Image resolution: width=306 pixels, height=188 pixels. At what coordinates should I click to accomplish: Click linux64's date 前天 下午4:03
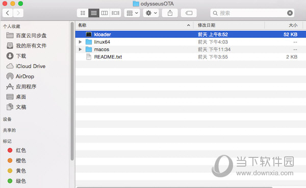point(213,42)
